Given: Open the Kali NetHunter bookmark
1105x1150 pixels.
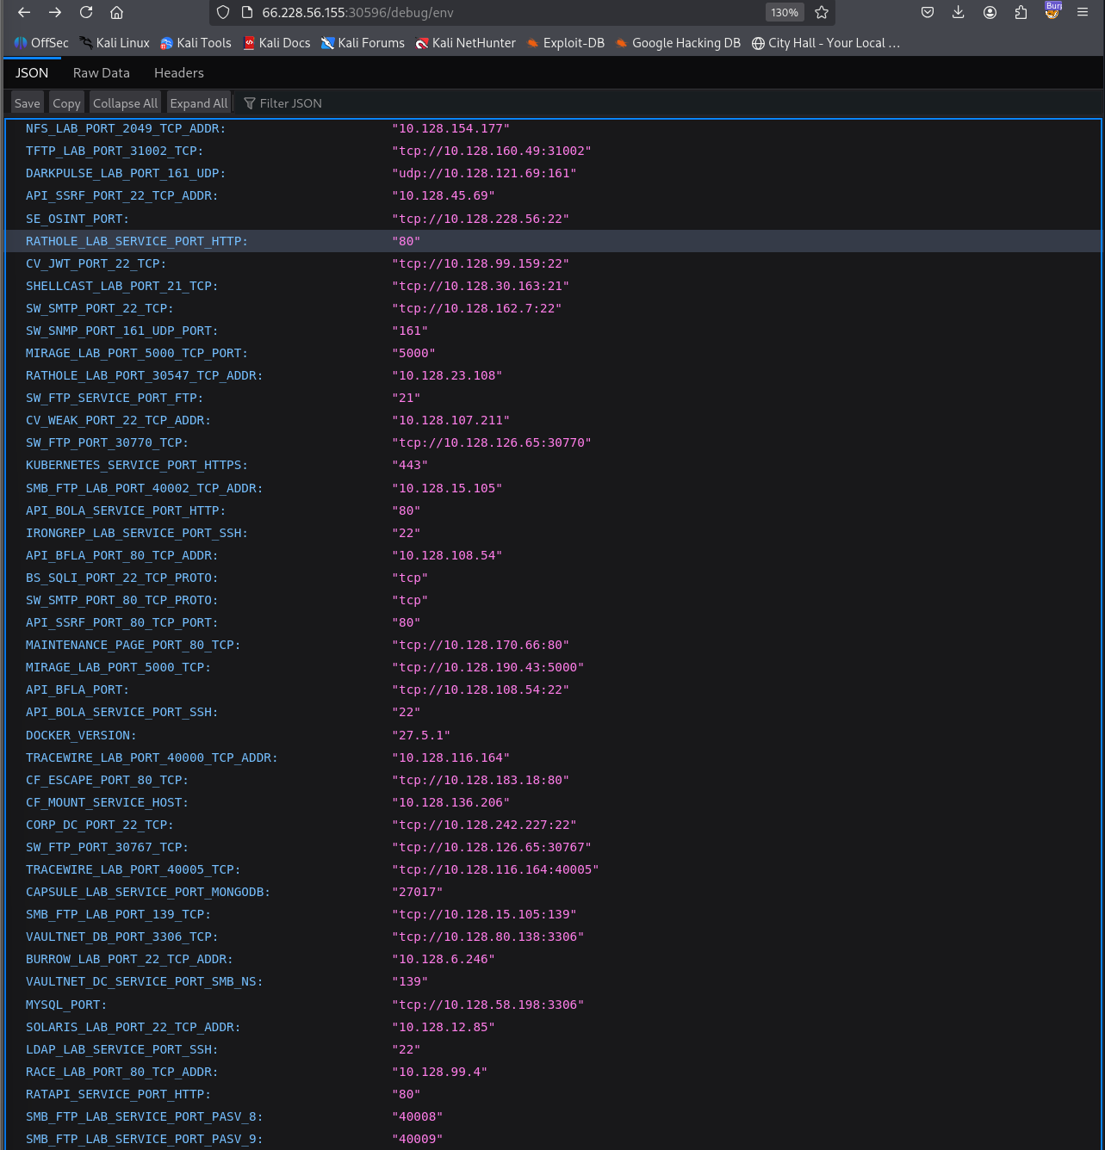Looking at the screenshot, I should [x=466, y=43].
